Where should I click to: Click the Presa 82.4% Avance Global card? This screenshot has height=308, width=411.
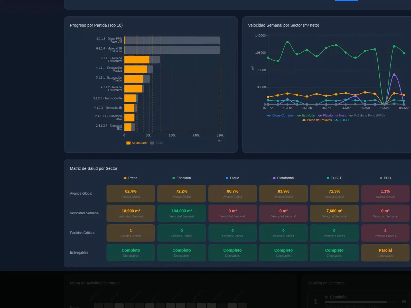pos(131,194)
